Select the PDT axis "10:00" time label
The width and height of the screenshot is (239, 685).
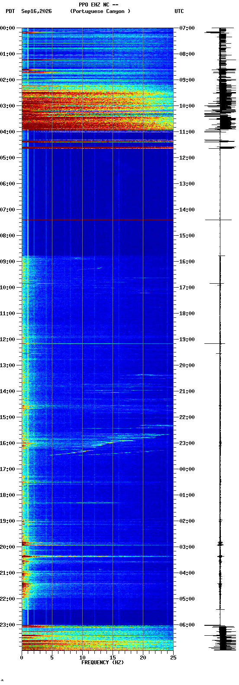7,288
